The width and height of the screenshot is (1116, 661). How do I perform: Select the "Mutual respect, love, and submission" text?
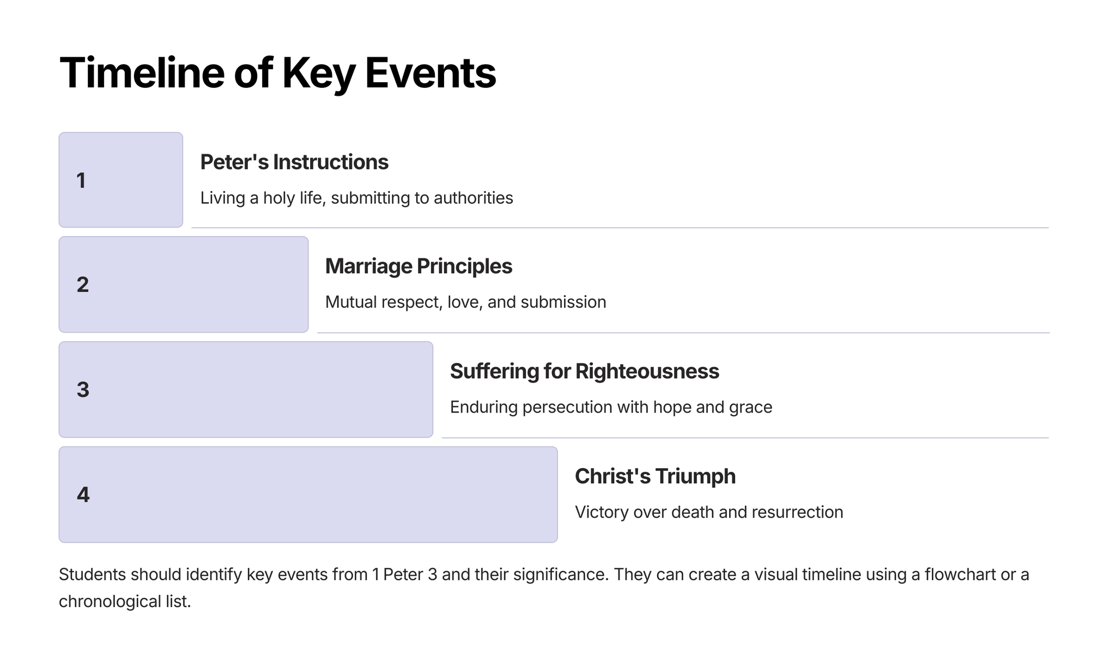(465, 302)
